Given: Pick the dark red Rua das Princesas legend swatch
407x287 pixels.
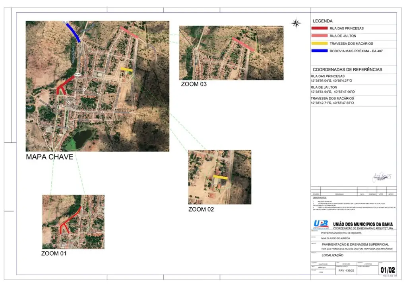Looking at the screenshot, I should (320, 29).
